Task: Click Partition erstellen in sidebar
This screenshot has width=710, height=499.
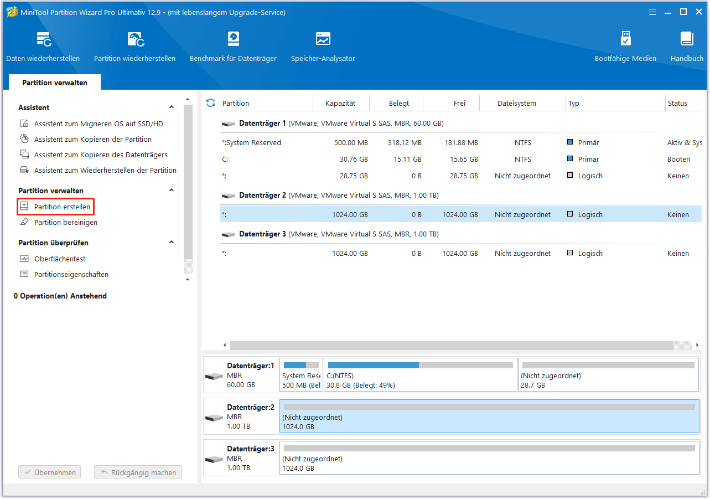Action: 62,207
